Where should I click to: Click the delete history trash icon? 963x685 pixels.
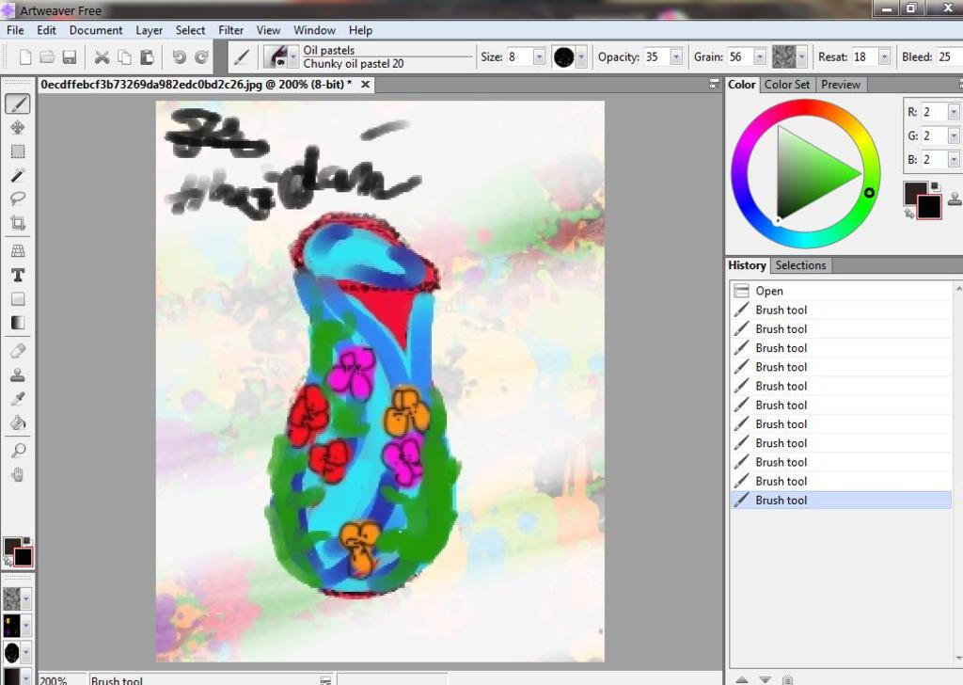tap(787, 680)
